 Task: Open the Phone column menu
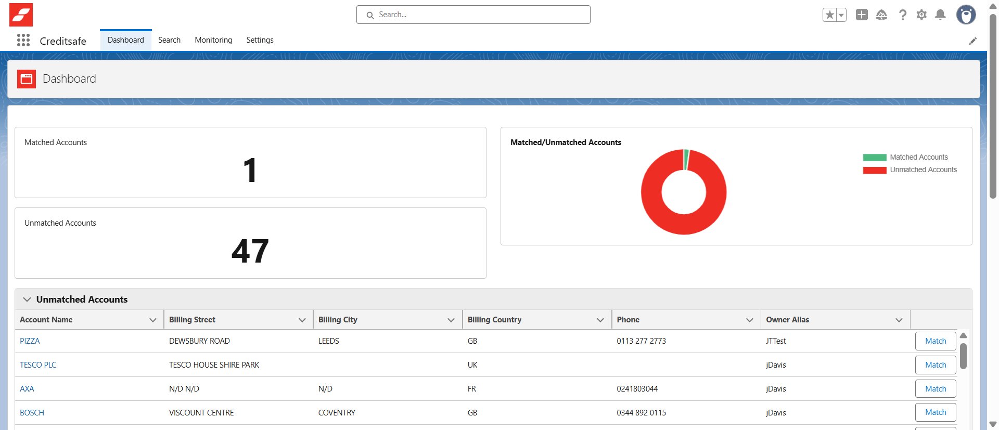pyautogui.click(x=750, y=320)
